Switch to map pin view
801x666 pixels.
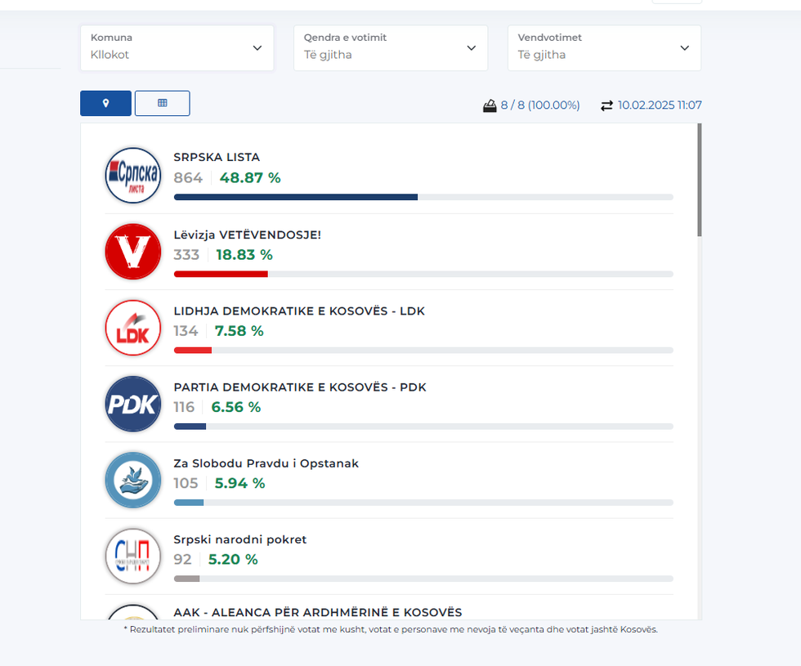[105, 104]
